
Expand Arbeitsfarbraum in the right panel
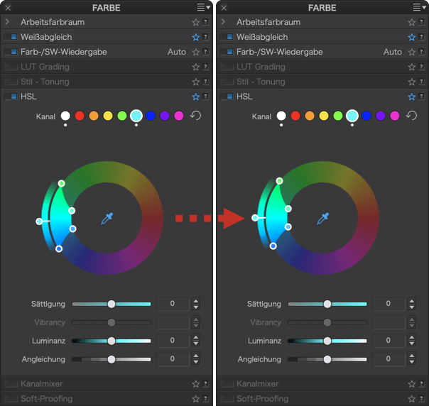pyautogui.click(x=223, y=22)
